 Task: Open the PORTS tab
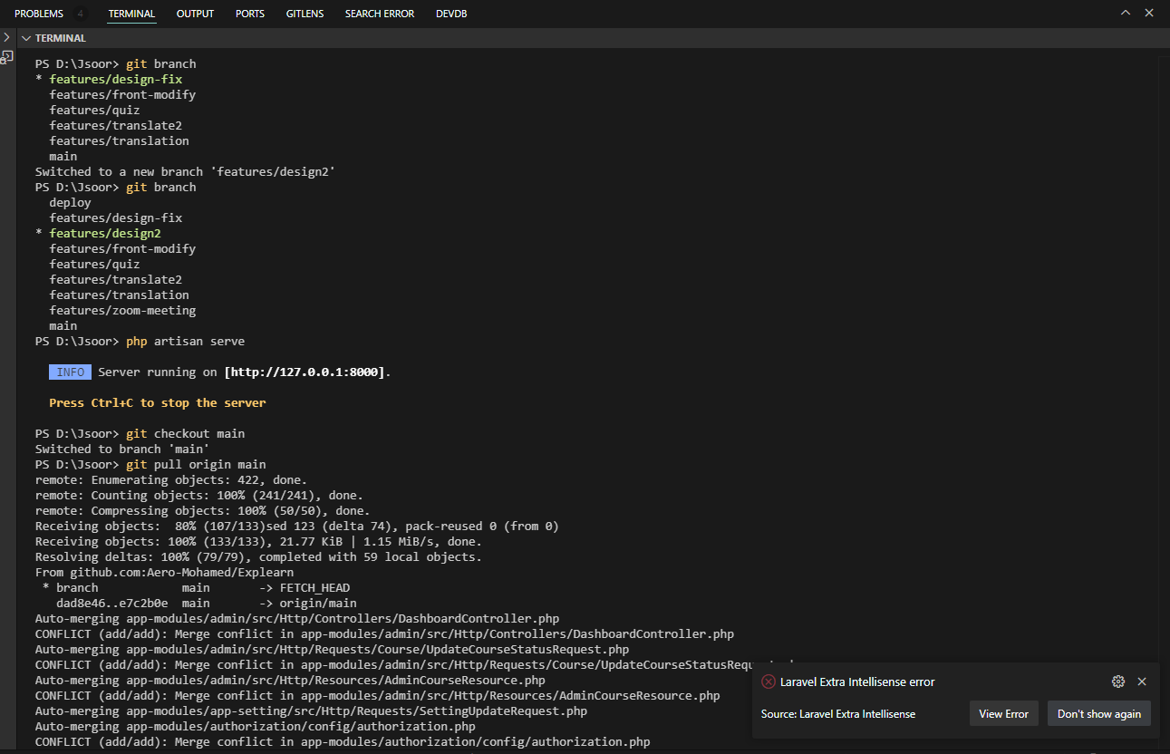tap(250, 14)
